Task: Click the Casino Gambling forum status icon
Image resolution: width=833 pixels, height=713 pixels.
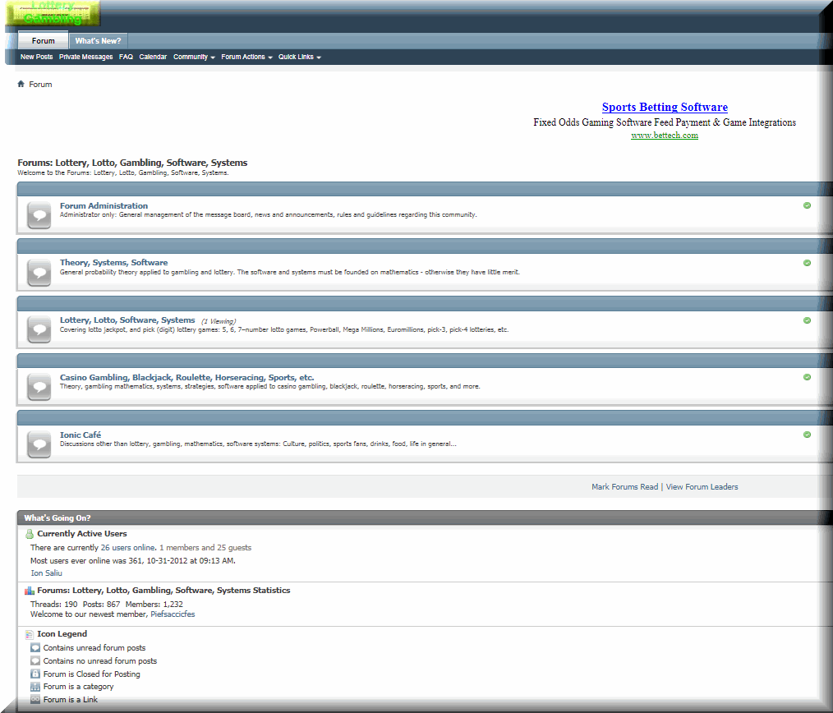Action: (39, 387)
